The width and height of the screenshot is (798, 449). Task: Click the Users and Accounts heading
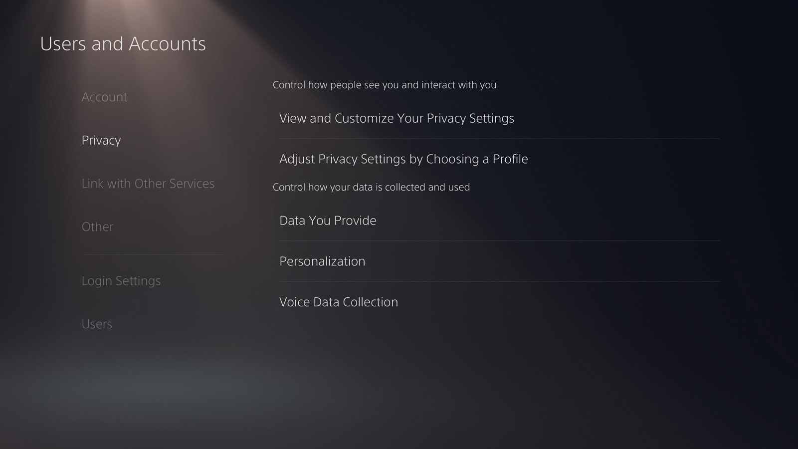pyautogui.click(x=123, y=43)
